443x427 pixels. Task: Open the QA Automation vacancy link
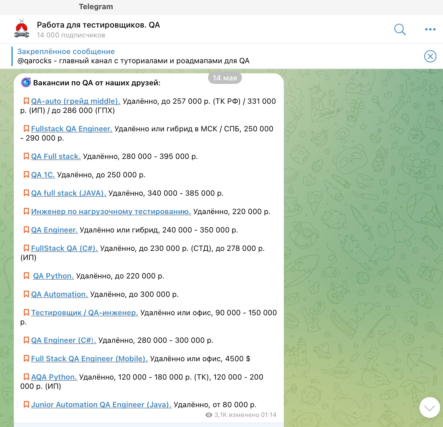point(59,294)
